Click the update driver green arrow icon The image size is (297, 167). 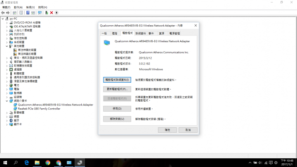click(x=46, y=13)
